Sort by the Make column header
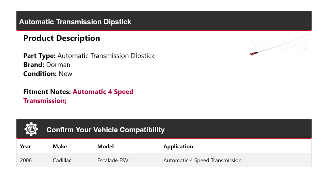Screen dimensions: 328x178 pos(60,147)
